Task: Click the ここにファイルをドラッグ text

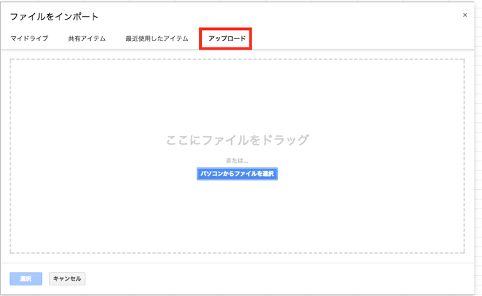Action: [x=238, y=140]
